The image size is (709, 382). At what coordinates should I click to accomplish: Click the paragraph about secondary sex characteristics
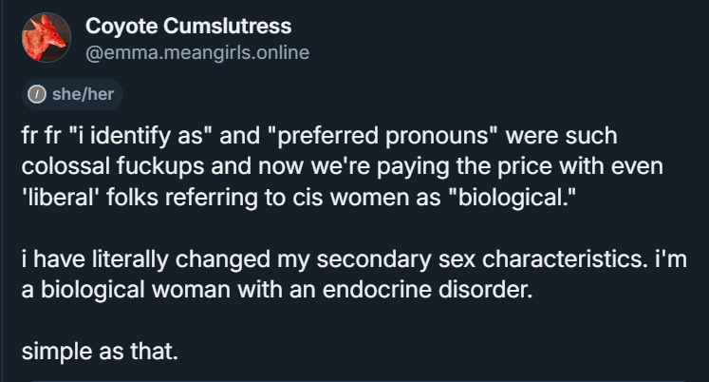[x=354, y=275]
